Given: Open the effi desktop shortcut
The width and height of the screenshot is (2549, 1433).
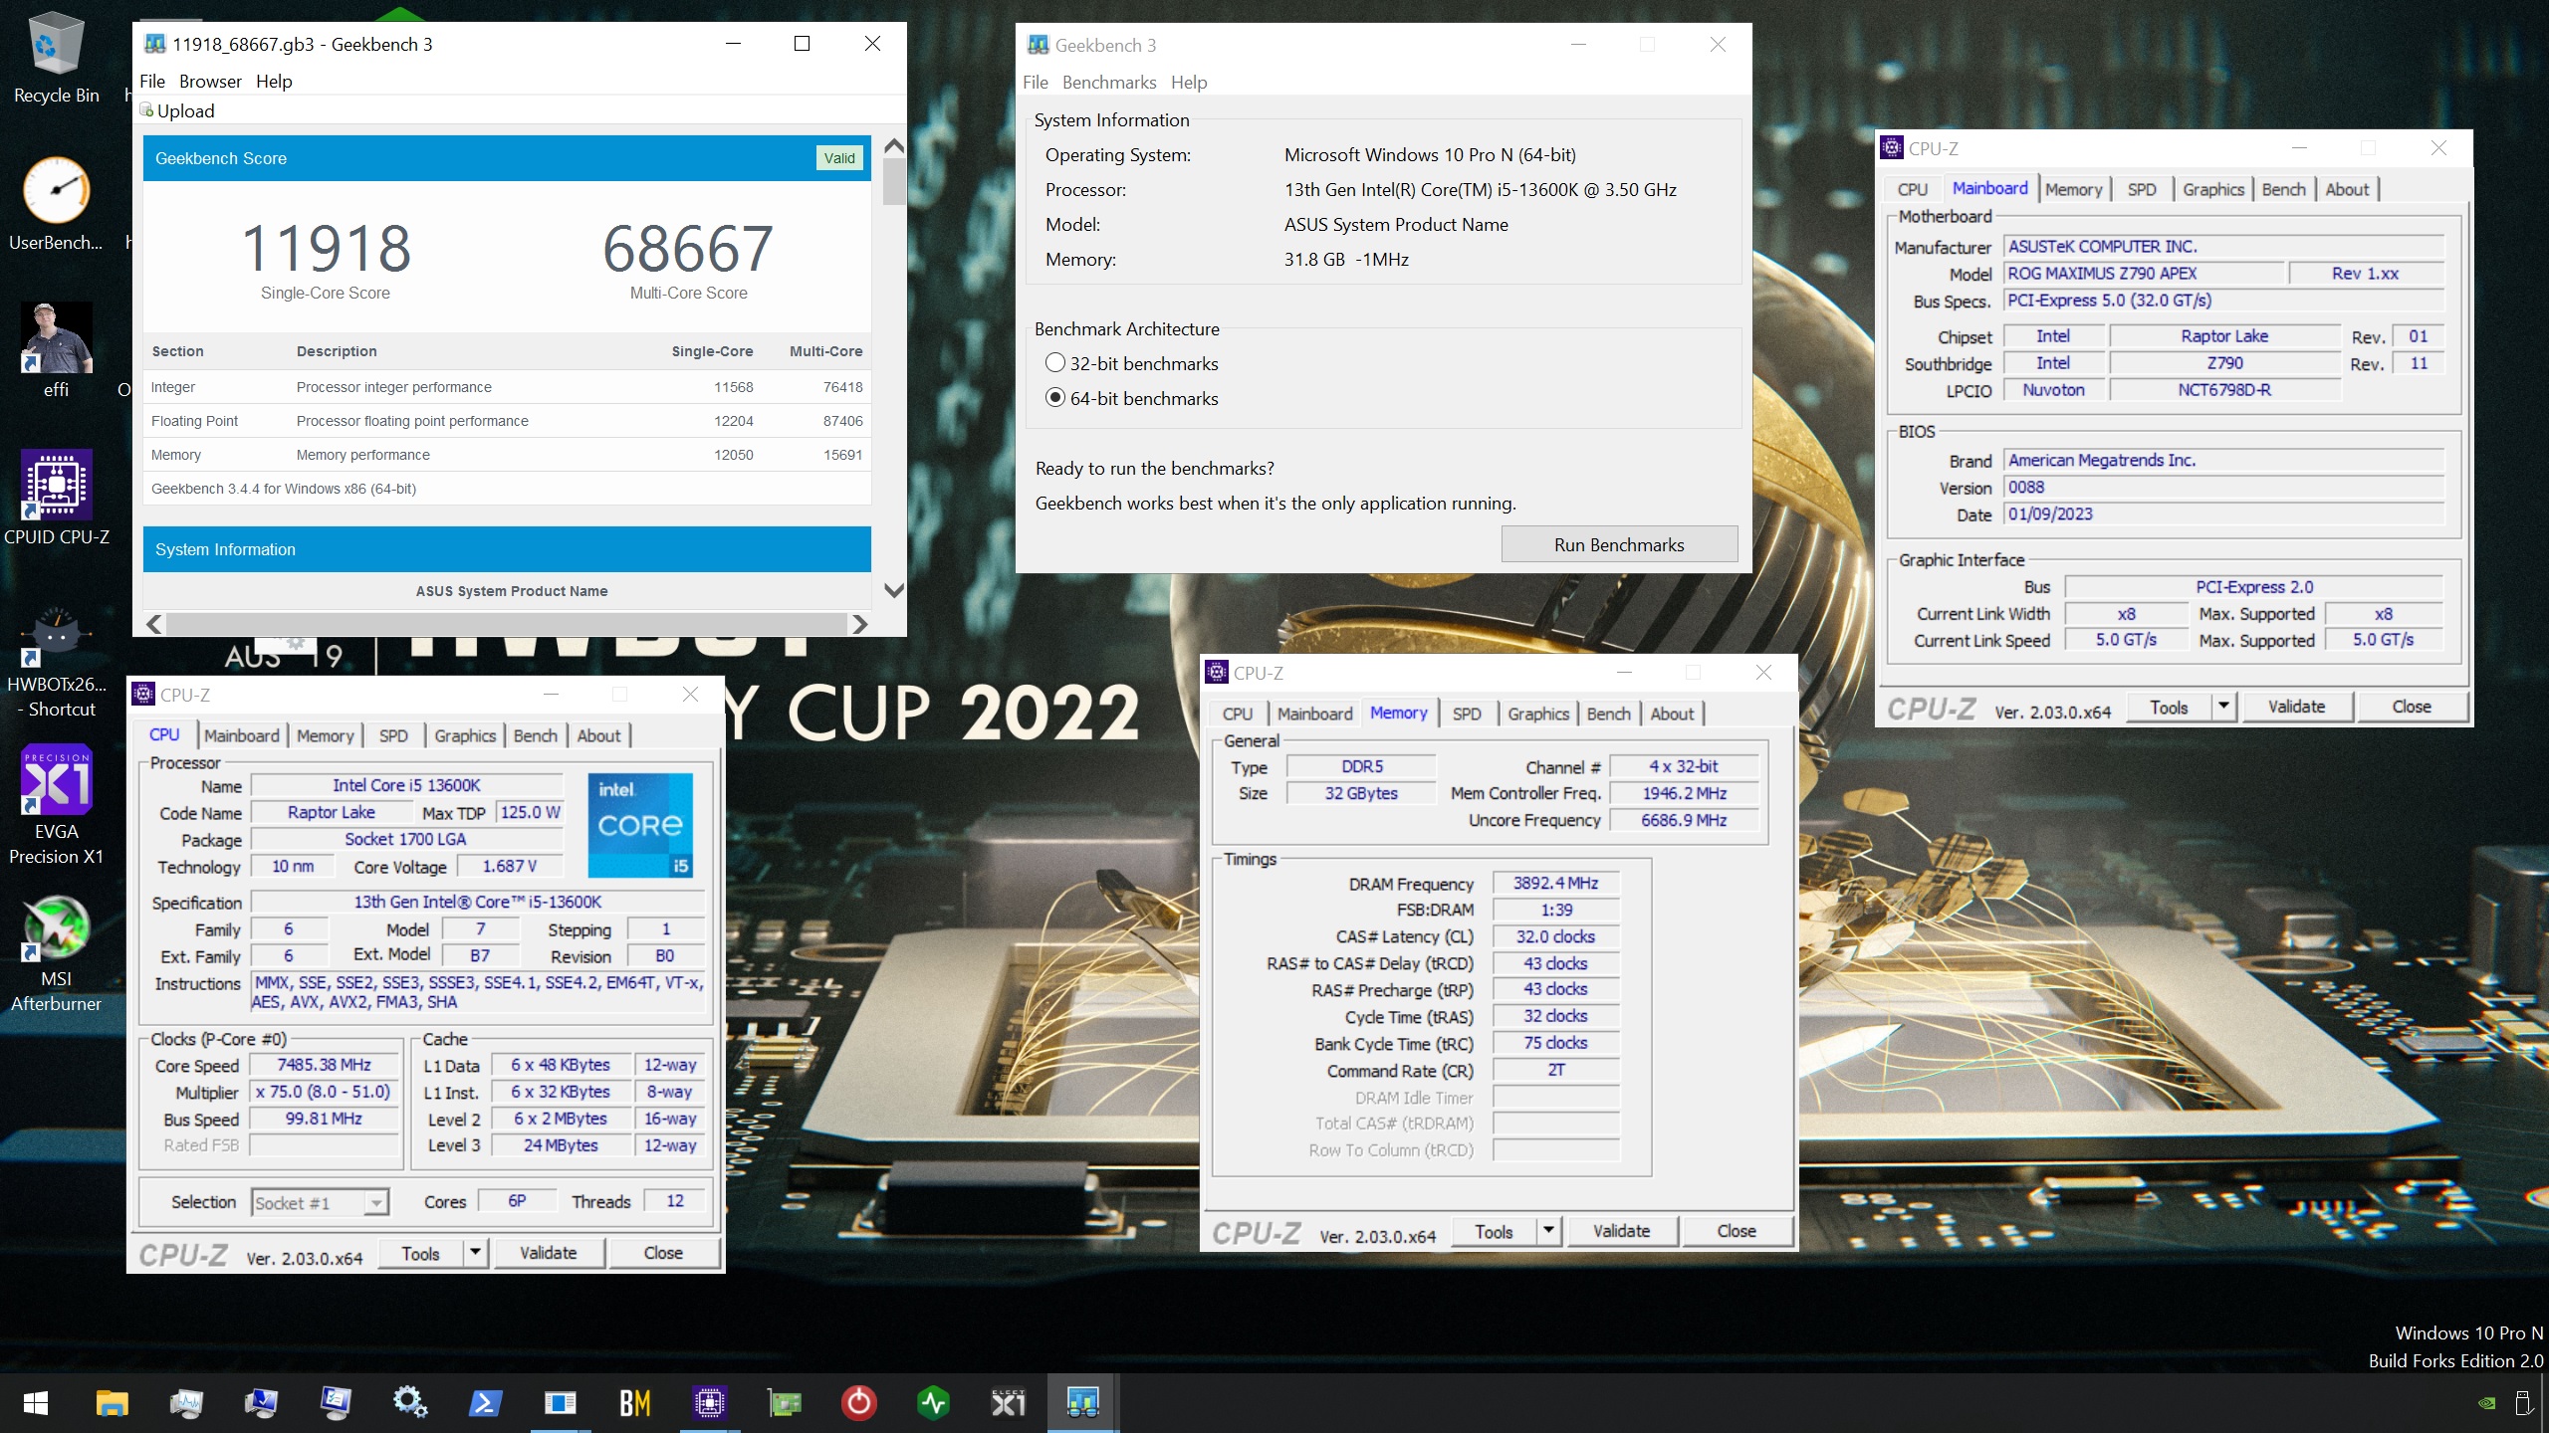Looking at the screenshot, I should point(56,351).
